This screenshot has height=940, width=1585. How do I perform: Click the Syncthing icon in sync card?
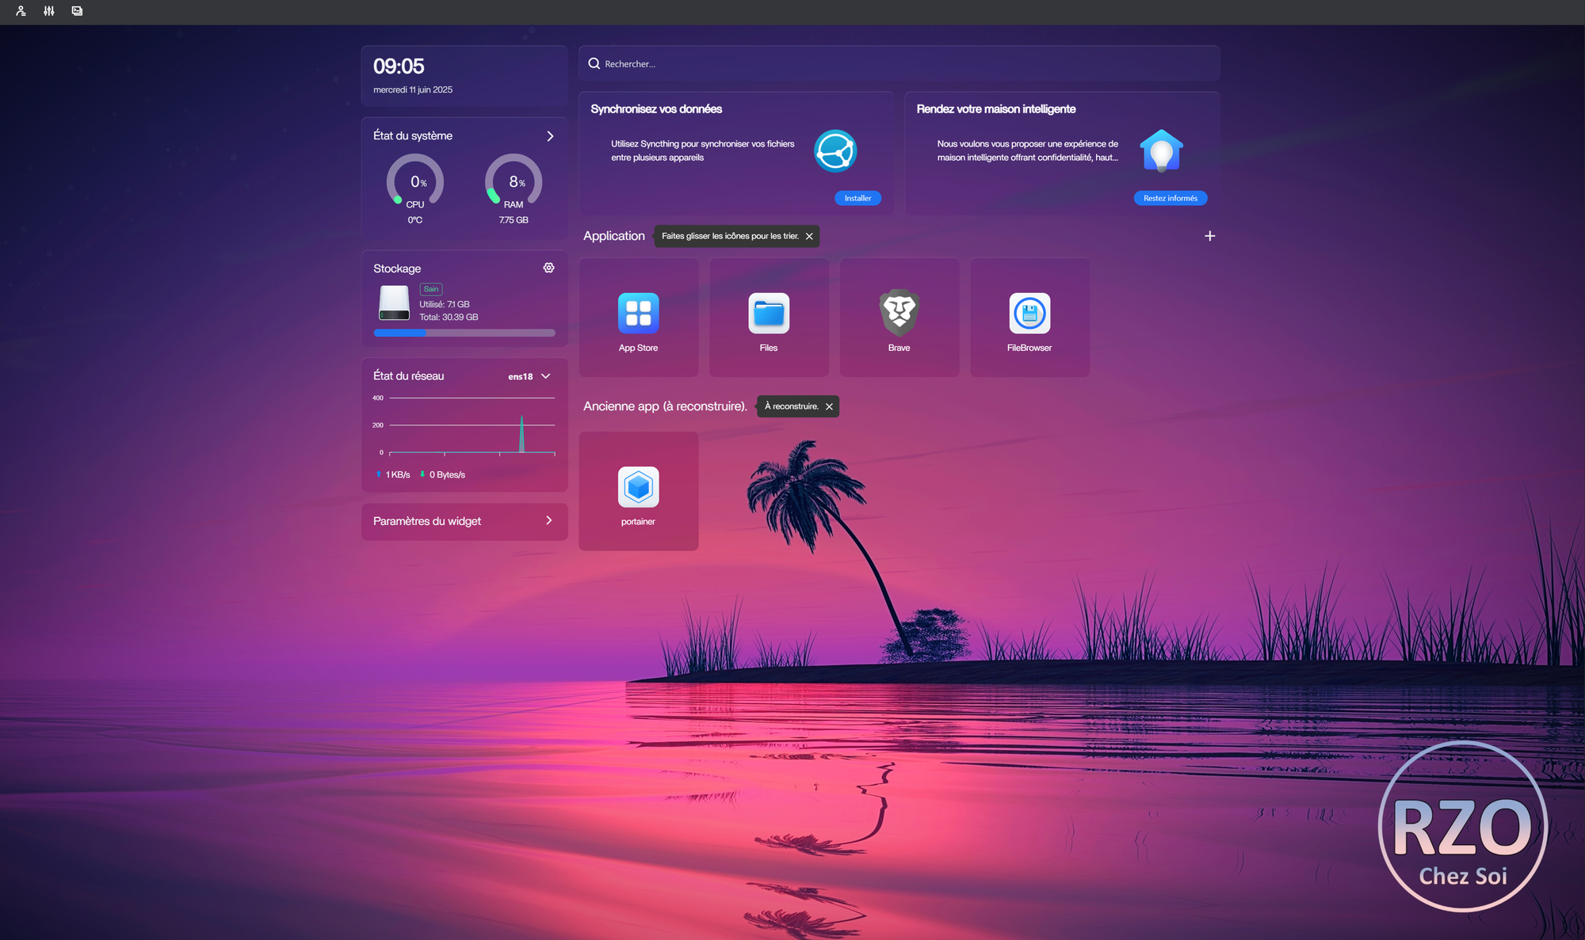[835, 150]
